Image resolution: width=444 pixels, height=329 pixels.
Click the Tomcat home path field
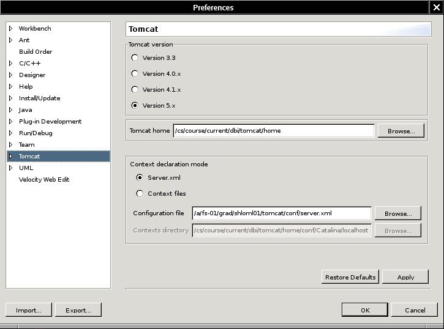(x=274, y=131)
